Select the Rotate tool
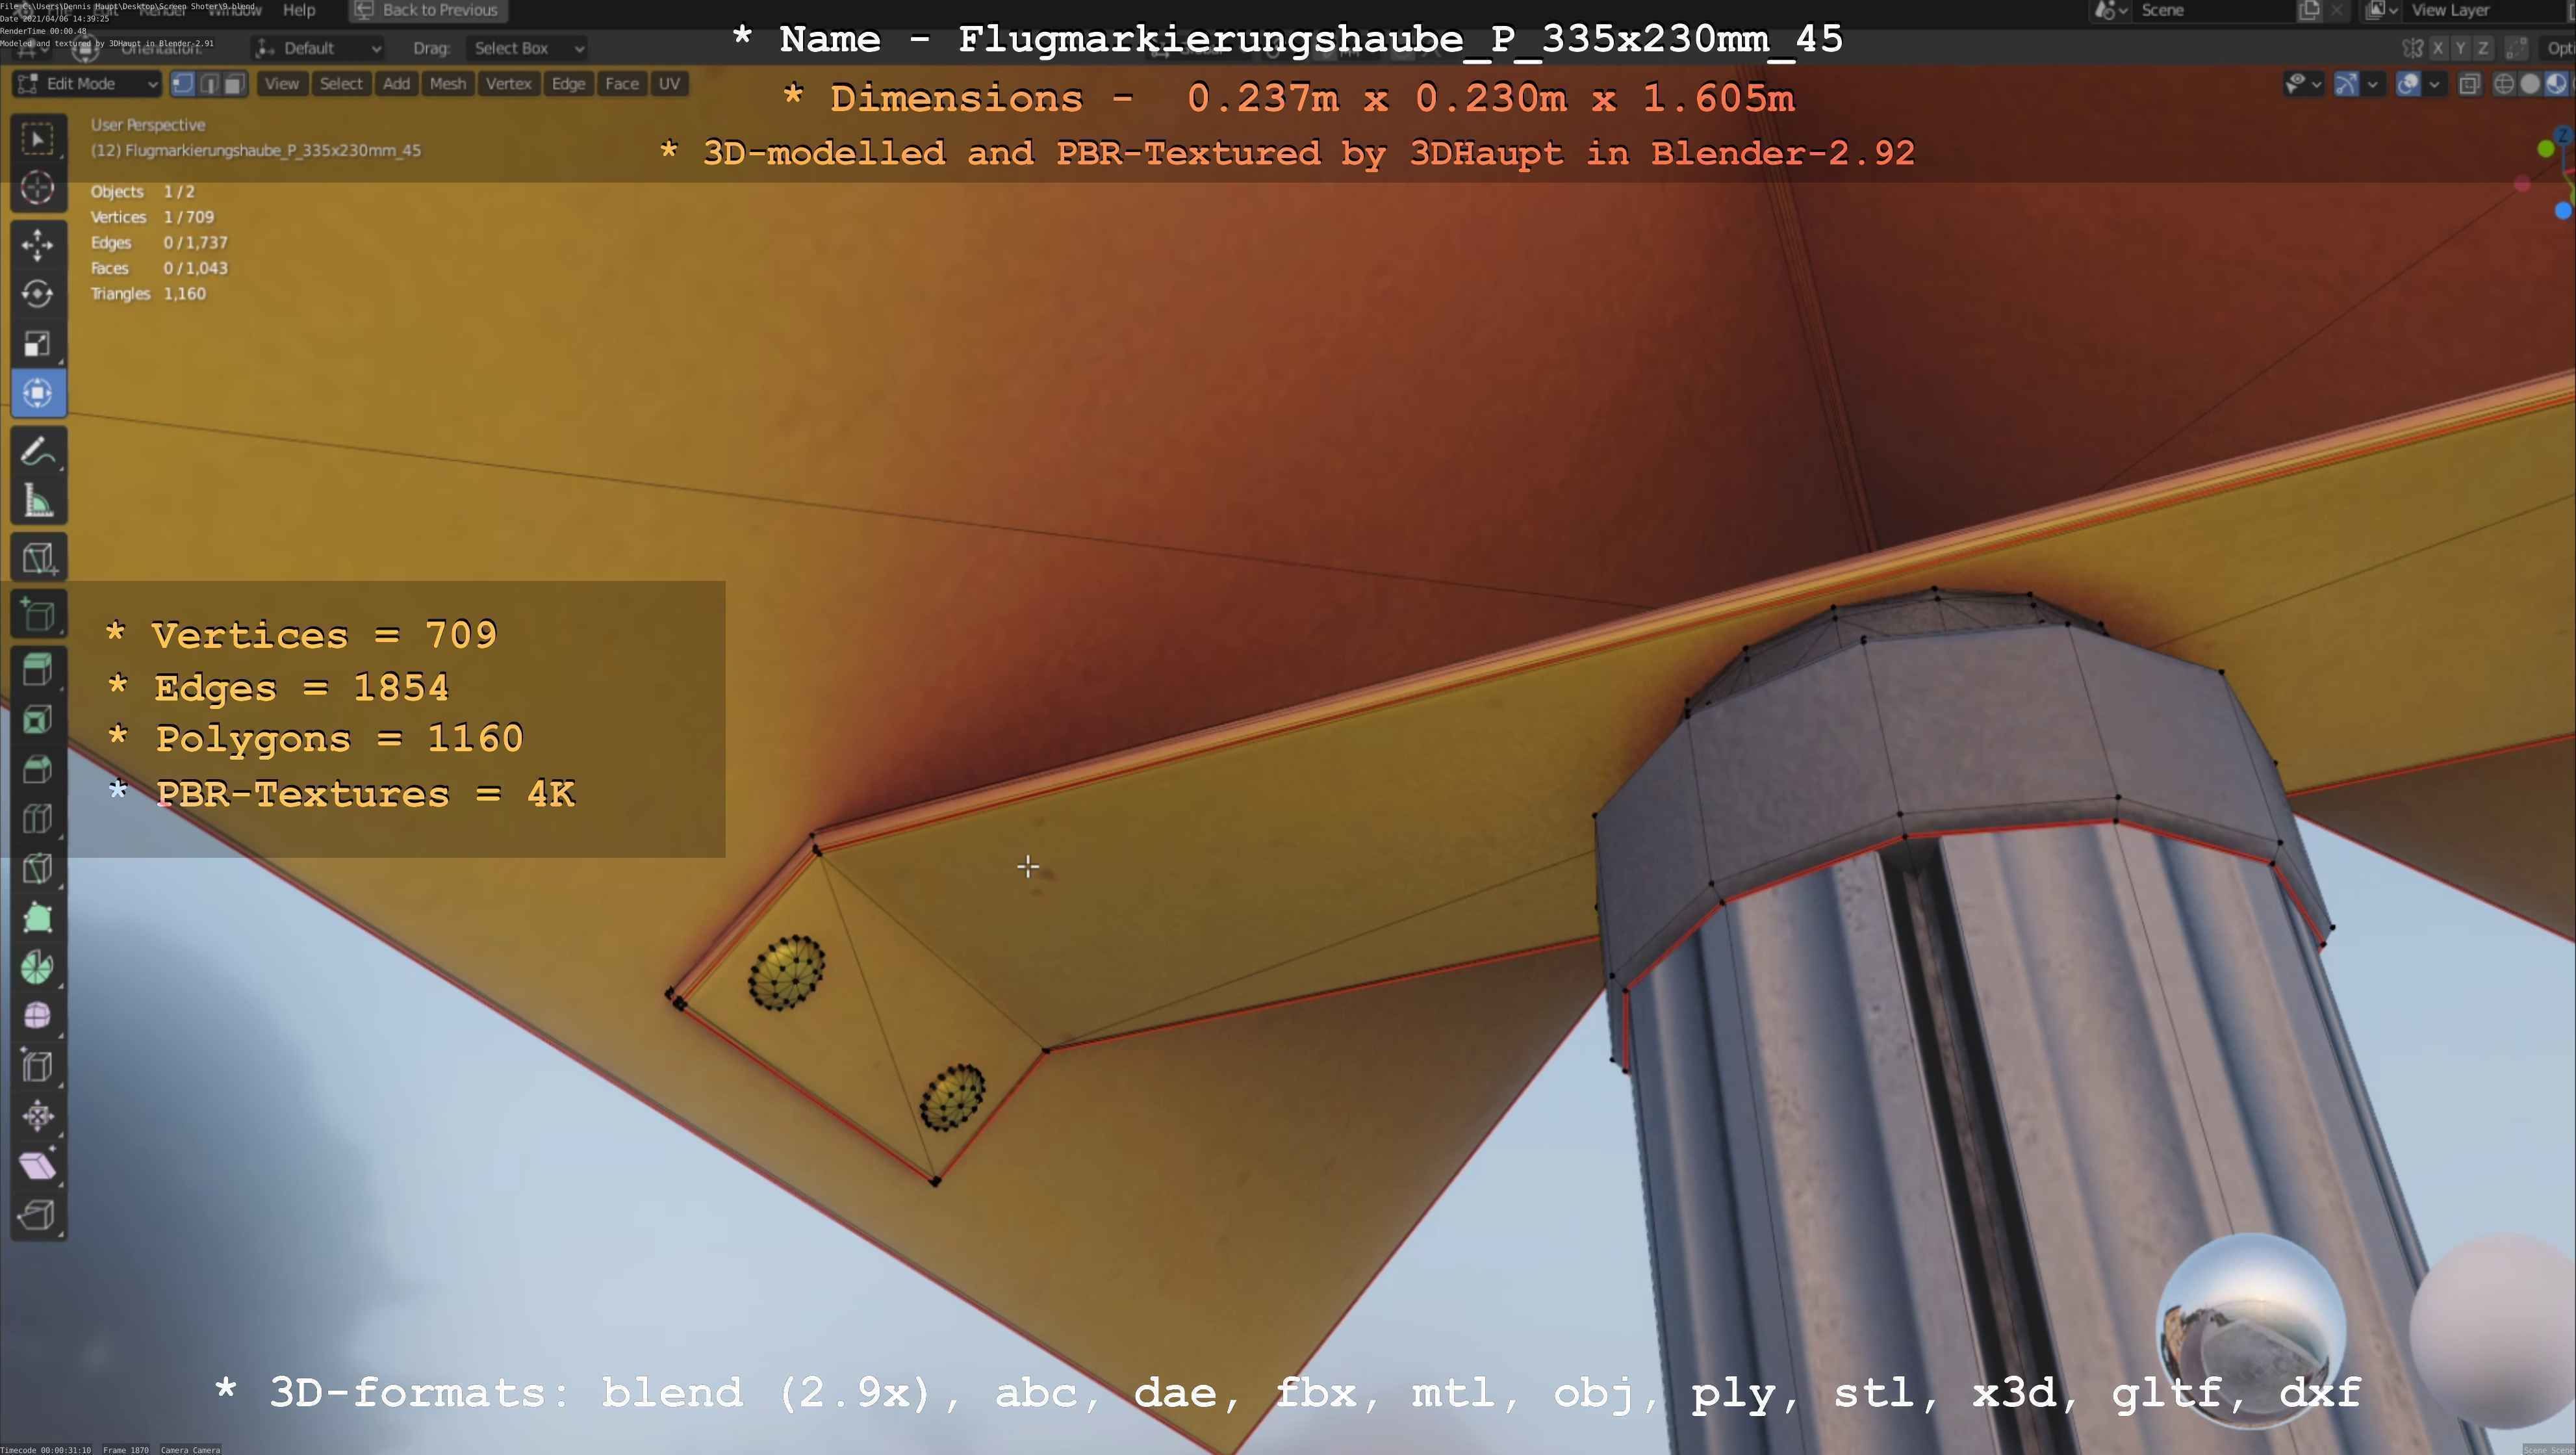This screenshot has width=2576, height=1455. click(38, 294)
